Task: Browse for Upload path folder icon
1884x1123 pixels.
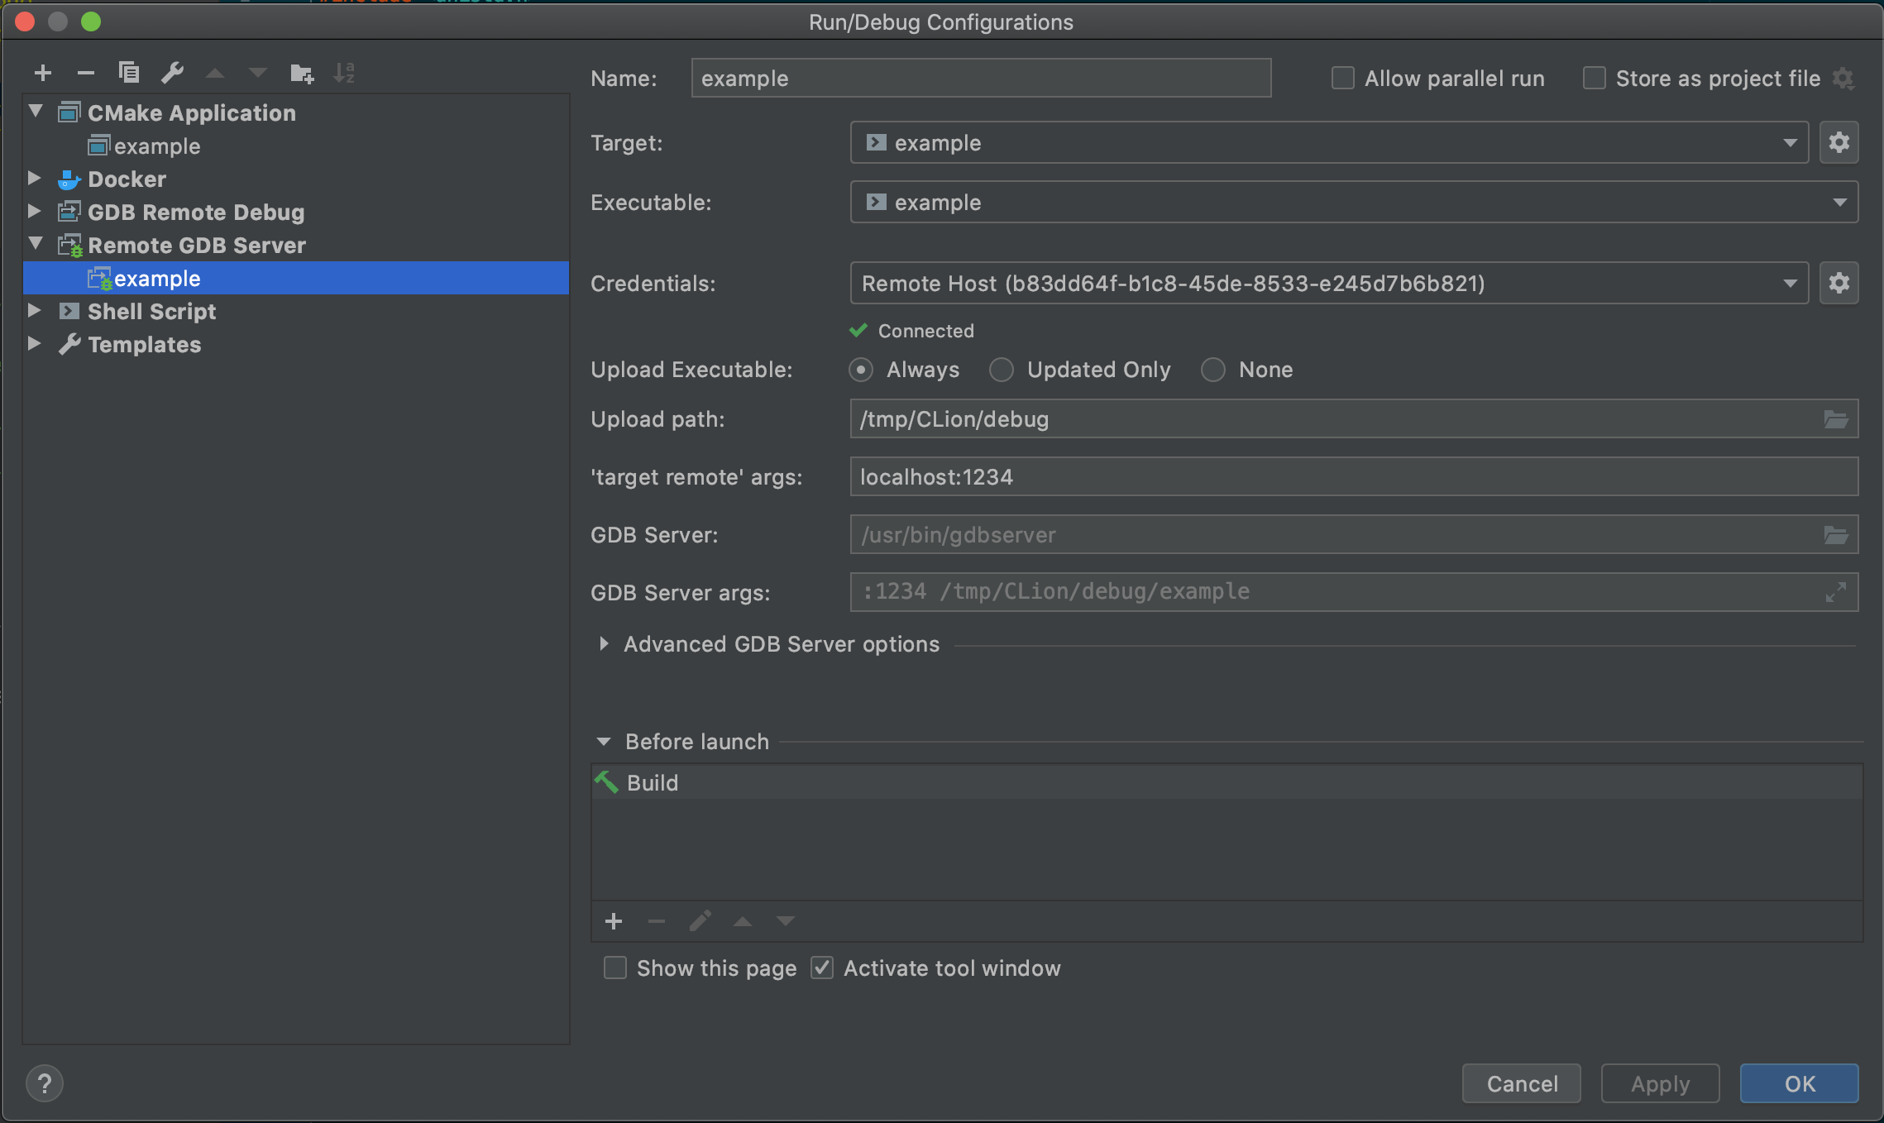Action: point(1835,419)
